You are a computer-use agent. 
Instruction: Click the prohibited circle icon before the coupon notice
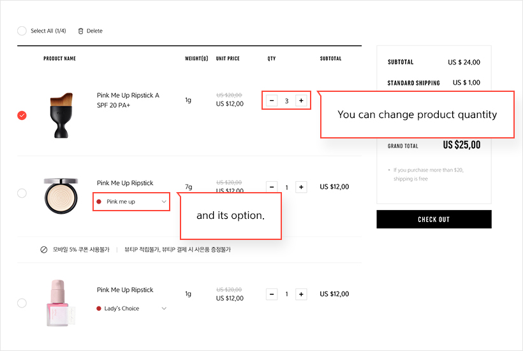44,250
